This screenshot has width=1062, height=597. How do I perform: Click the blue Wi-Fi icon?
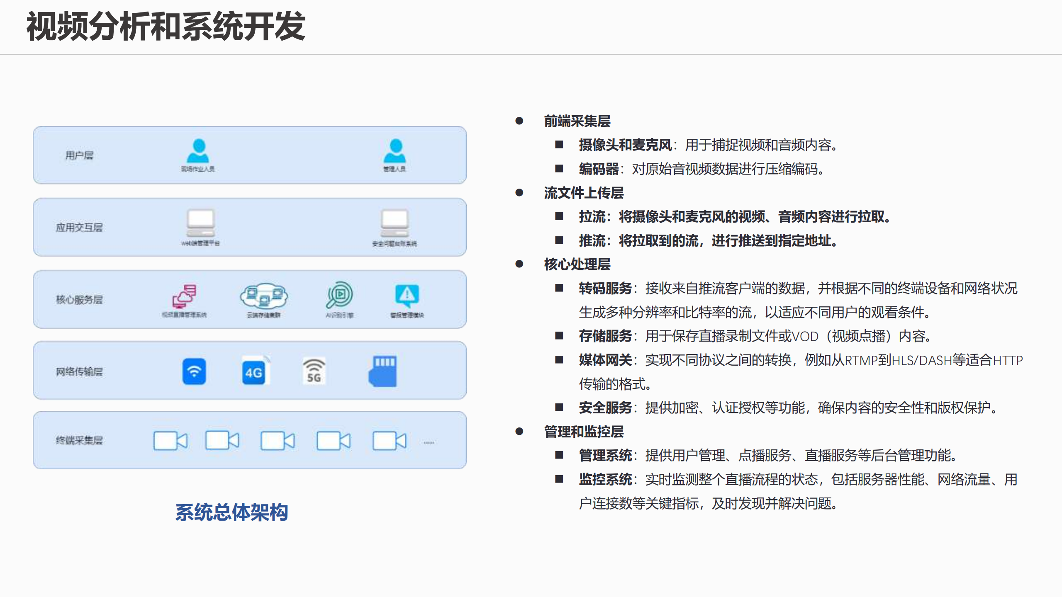[x=194, y=371]
